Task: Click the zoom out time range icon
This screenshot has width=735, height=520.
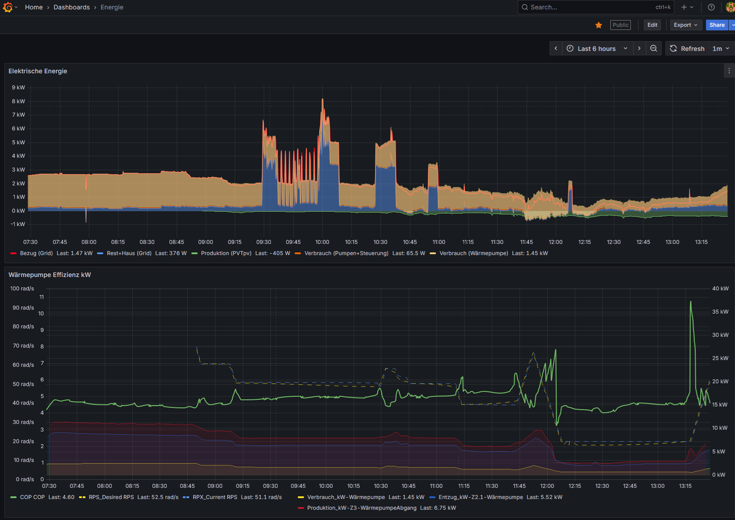Action: (x=654, y=49)
